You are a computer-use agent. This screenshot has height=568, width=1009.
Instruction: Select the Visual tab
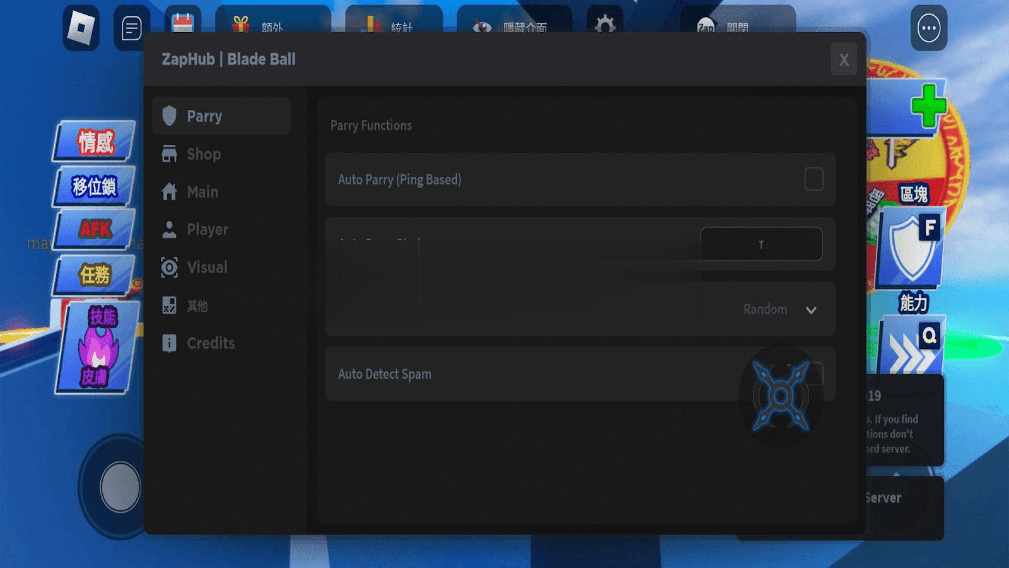[x=206, y=268]
